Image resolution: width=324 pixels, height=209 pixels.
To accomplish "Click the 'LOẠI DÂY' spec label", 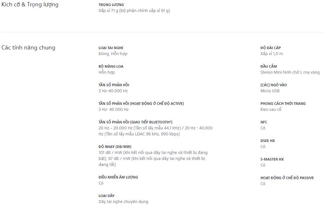I will [107, 196].
